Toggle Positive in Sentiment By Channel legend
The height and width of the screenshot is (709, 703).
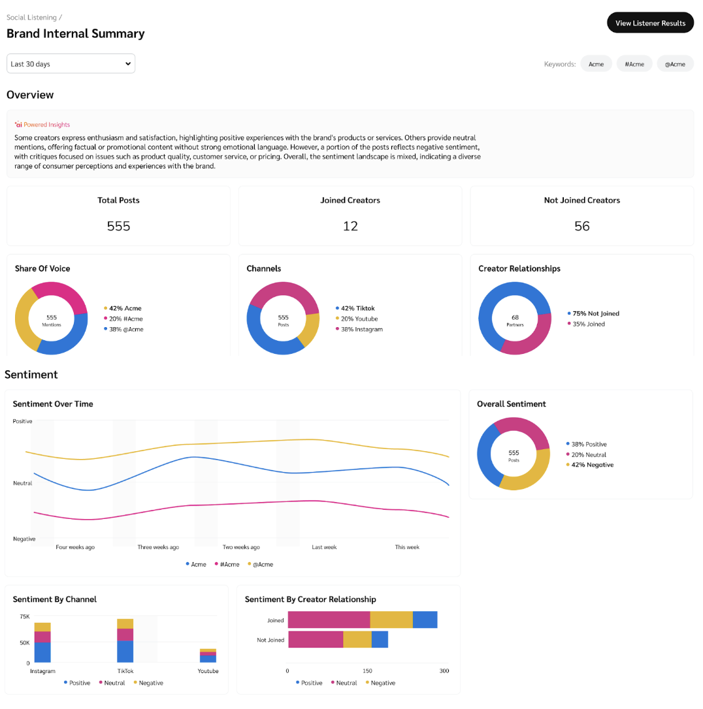[77, 683]
